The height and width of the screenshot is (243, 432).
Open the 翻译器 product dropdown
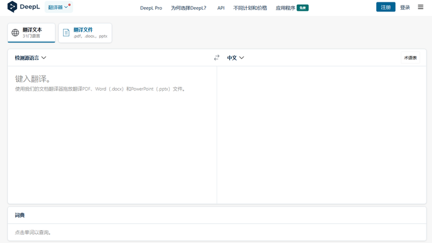tap(58, 7)
